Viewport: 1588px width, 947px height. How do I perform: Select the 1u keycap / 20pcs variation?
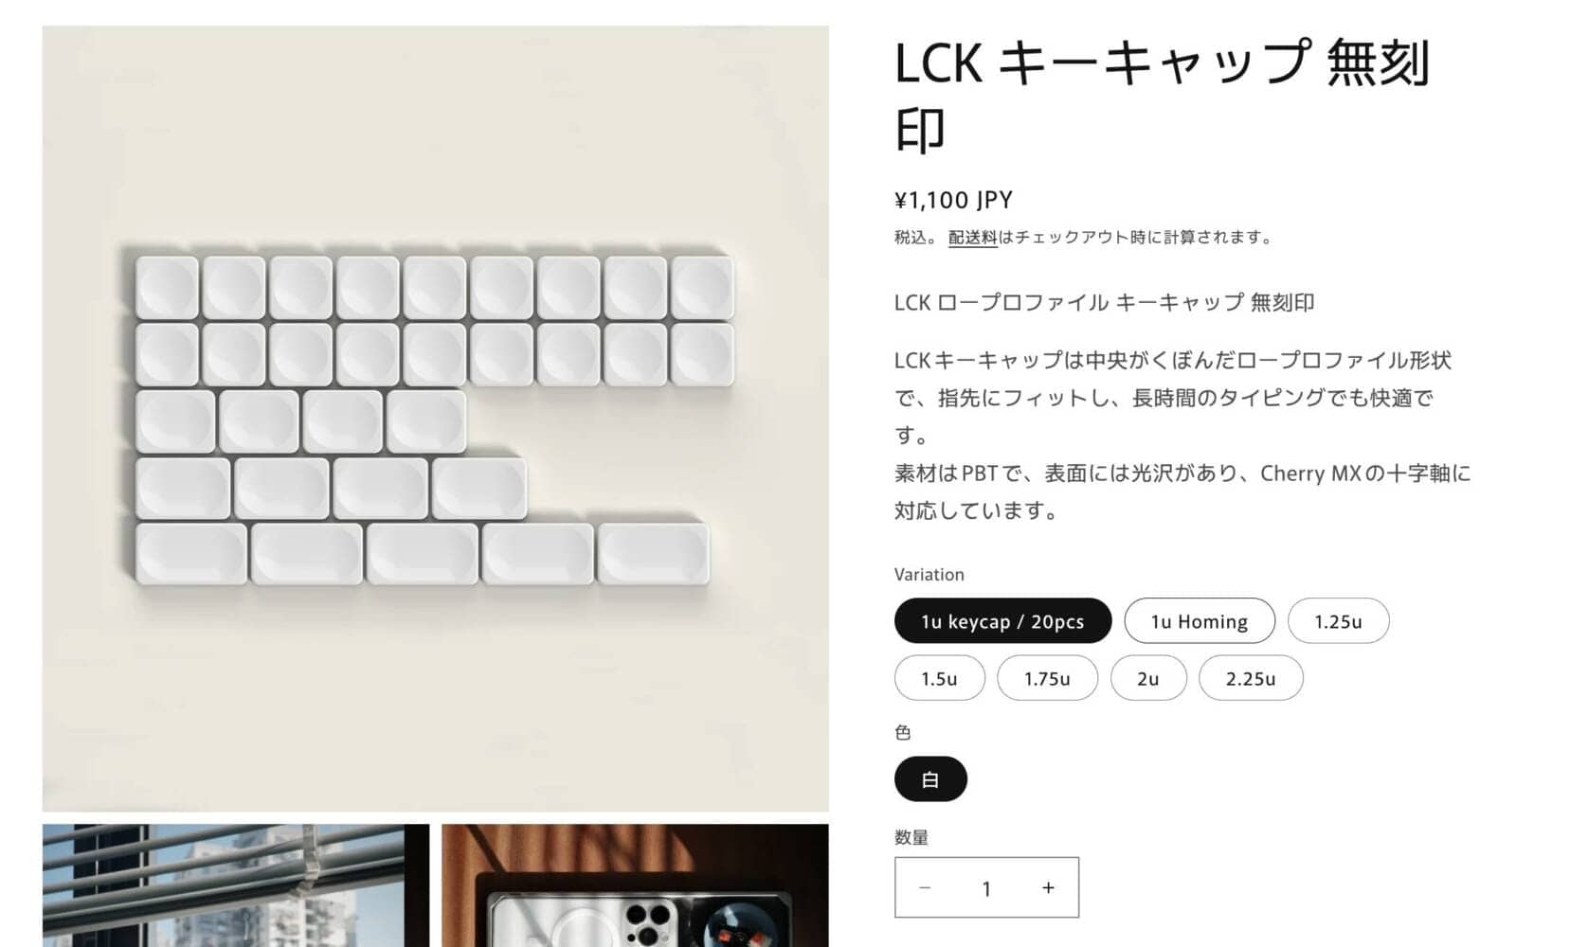pyautogui.click(x=1002, y=621)
